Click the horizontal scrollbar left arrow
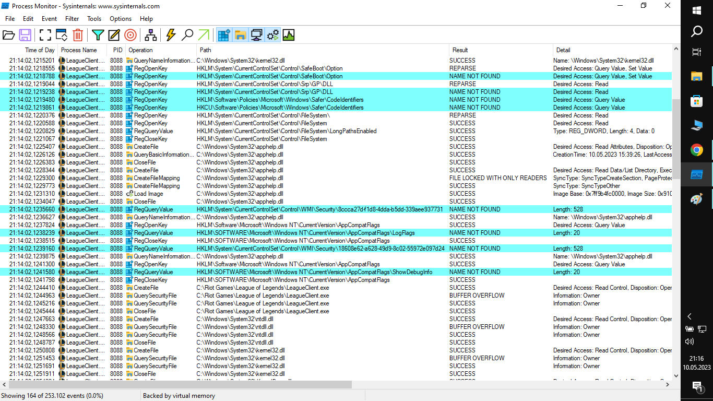Screen dimensions: 713x401 (x=5, y=384)
